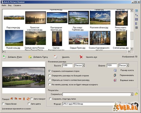The height and width of the screenshot is (113, 141).
Task: Select the second view mode icon
Action: click(136, 15)
